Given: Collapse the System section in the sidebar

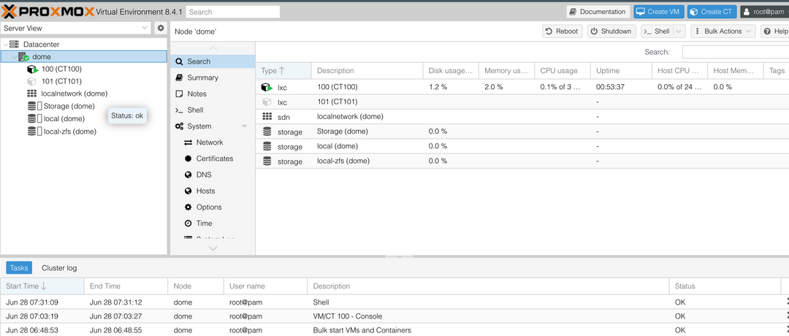Looking at the screenshot, I should pos(245,126).
